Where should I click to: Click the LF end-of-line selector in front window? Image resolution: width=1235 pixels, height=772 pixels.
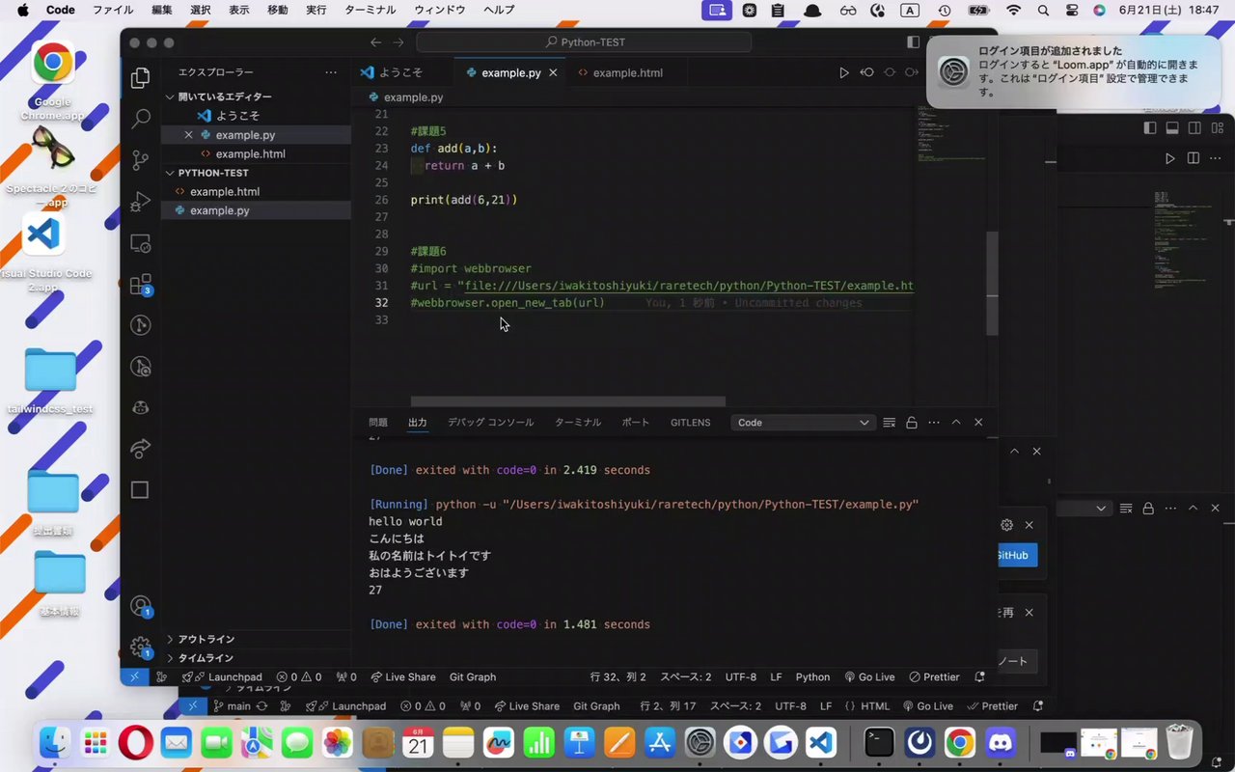[776, 677]
